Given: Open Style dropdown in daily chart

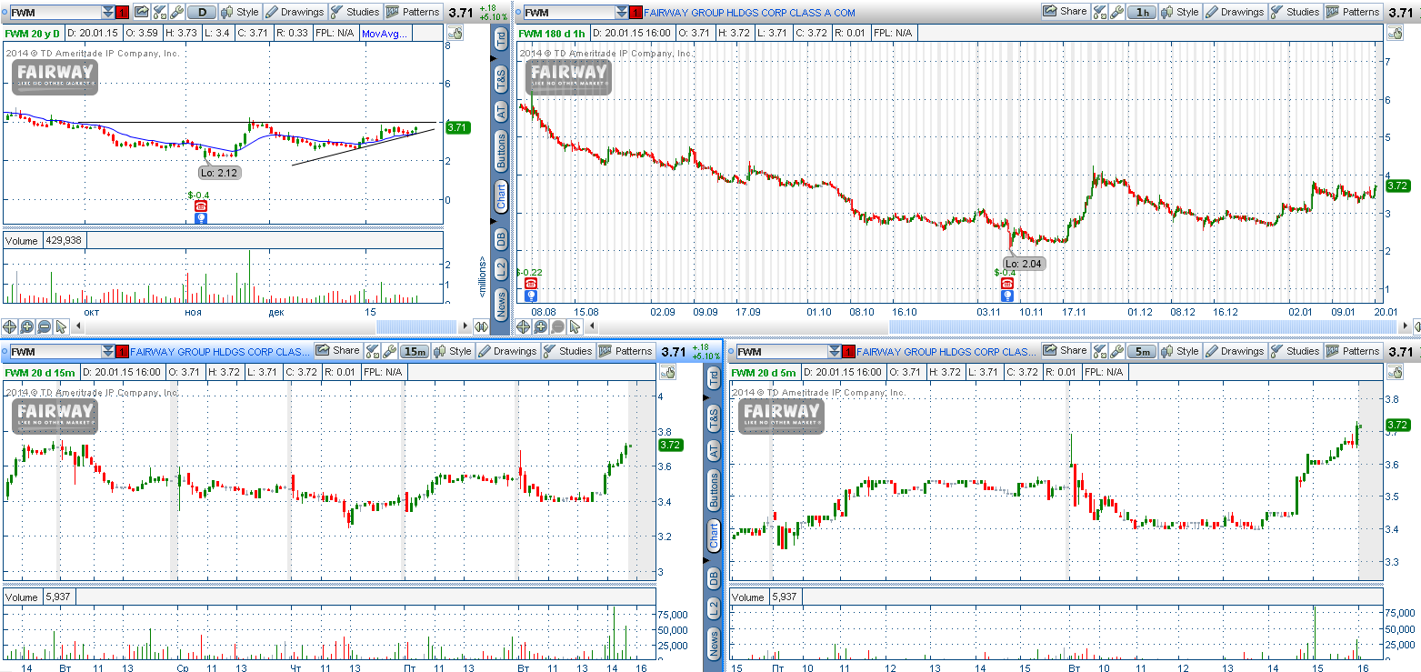Looking at the screenshot, I should [240, 13].
